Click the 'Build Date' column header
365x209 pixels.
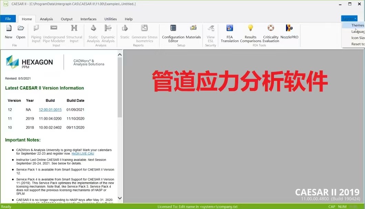(x=75, y=101)
